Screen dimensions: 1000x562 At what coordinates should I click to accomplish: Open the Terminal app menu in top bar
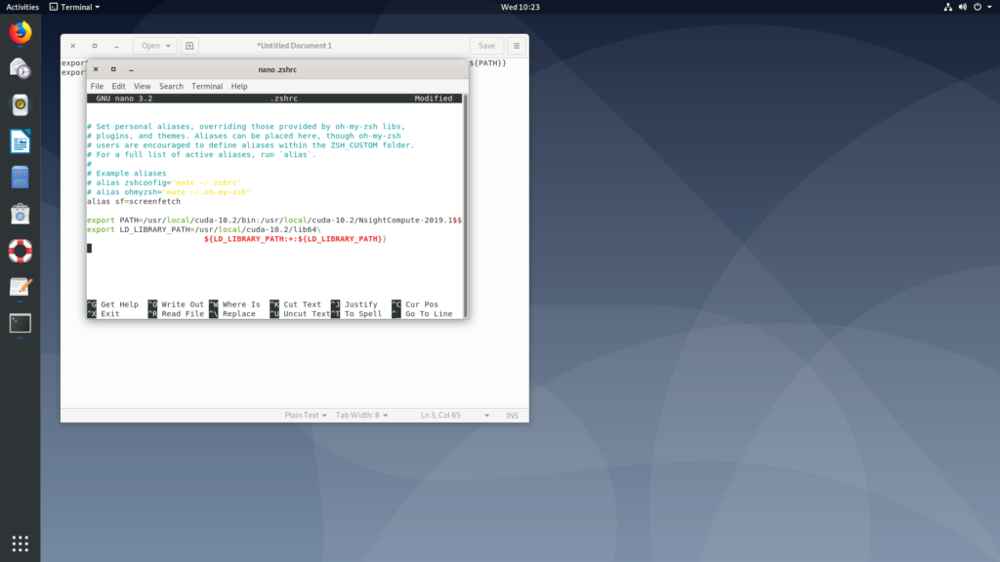(x=74, y=7)
